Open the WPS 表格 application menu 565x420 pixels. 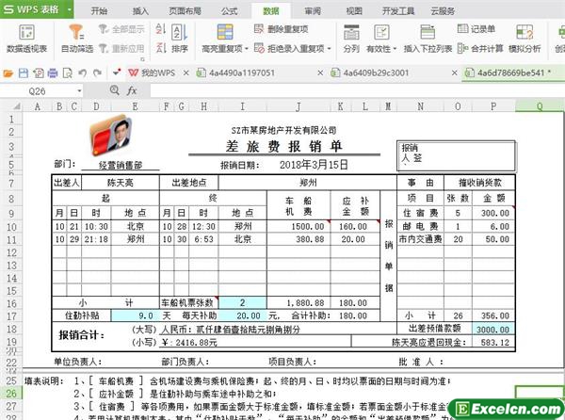tap(32, 9)
